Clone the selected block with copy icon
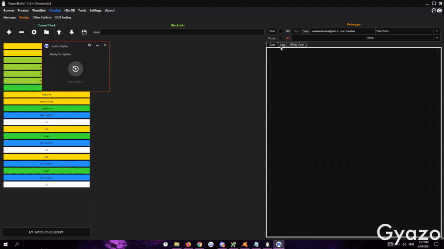Screen dimensions: 444x249 tap(47, 32)
